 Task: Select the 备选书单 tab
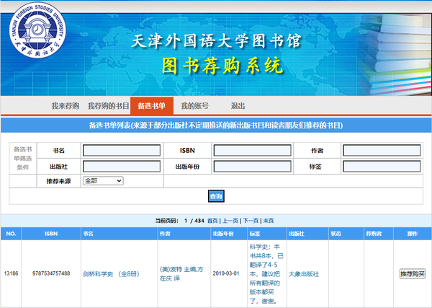pos(151,106)
